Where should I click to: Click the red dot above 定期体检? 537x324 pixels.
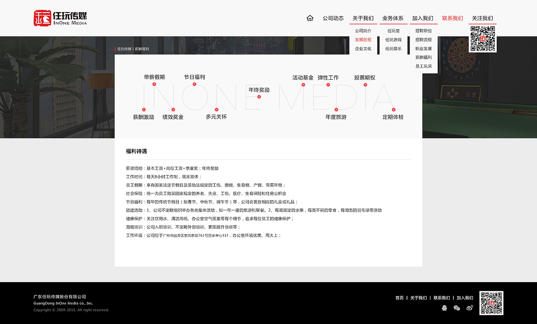(393, 109)
